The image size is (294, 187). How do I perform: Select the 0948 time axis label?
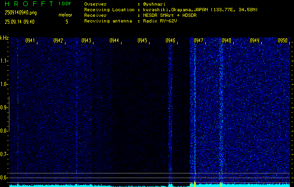[227, 41]
